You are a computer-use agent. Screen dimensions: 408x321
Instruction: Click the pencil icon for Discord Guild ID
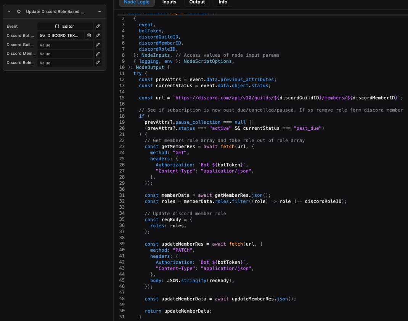[98, 45]
